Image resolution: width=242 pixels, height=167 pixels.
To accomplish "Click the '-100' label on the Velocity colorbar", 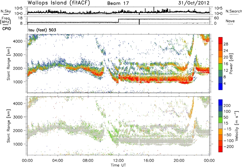I will point(229,141).
